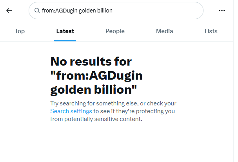Image resolution: width=238 pixels, height=162 pixels.
Task: Switch to the Media tab
Action: (165, 31)
